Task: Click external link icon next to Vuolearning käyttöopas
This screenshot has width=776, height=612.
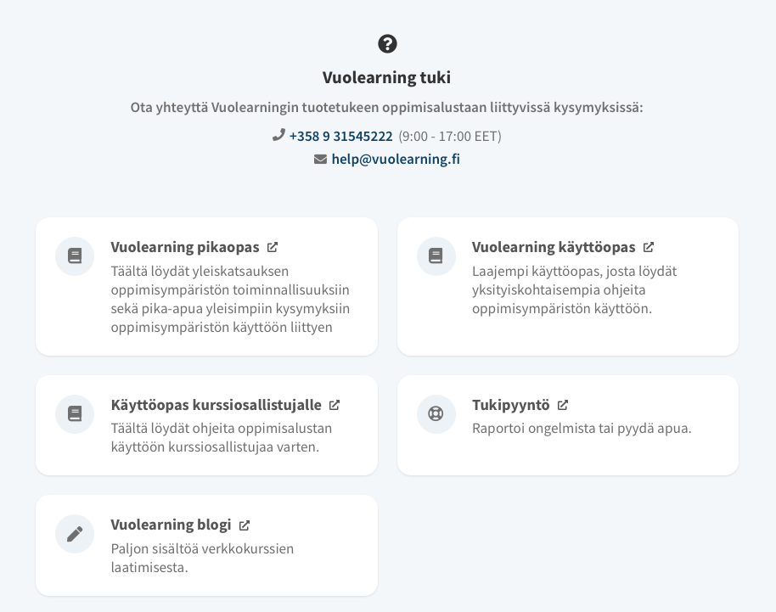Action: coord(649,247)
